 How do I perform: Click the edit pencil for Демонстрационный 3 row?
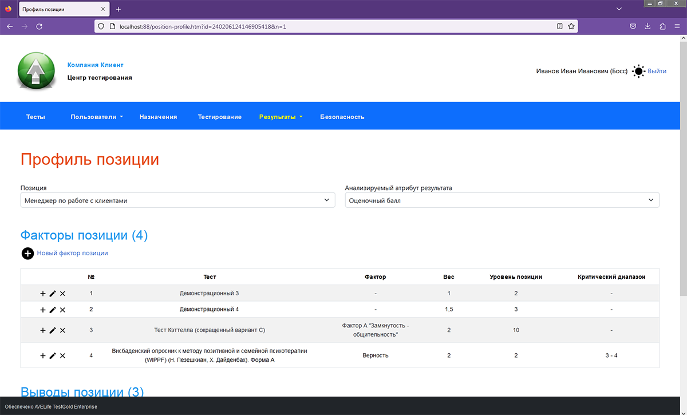pyautogui.click(x=53, y=294)
